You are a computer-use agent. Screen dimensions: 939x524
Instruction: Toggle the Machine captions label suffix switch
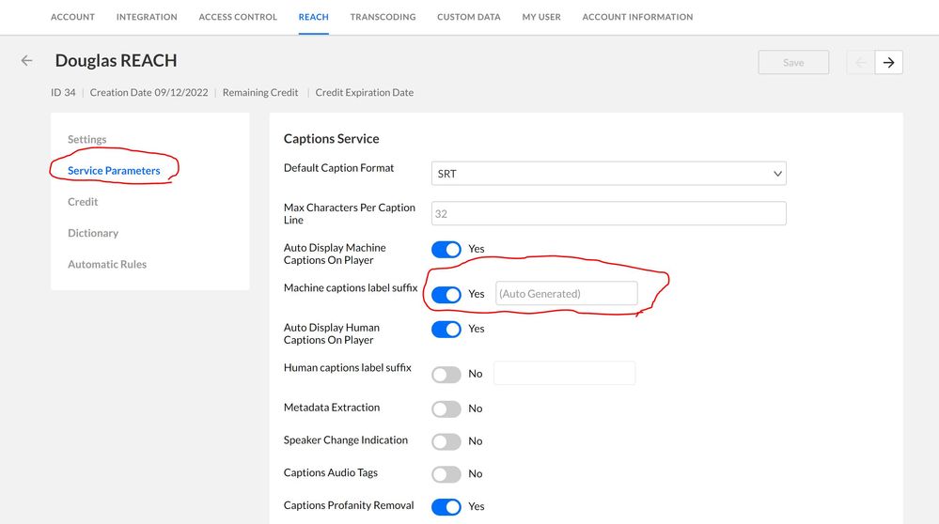click(x=446, y=294)
